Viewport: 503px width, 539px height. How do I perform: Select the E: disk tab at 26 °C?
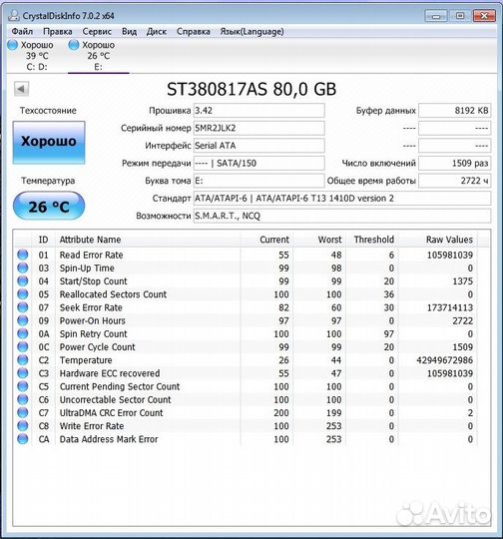point(99,55)
